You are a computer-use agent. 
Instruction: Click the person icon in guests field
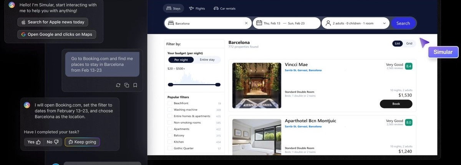[x=328, y=23]
